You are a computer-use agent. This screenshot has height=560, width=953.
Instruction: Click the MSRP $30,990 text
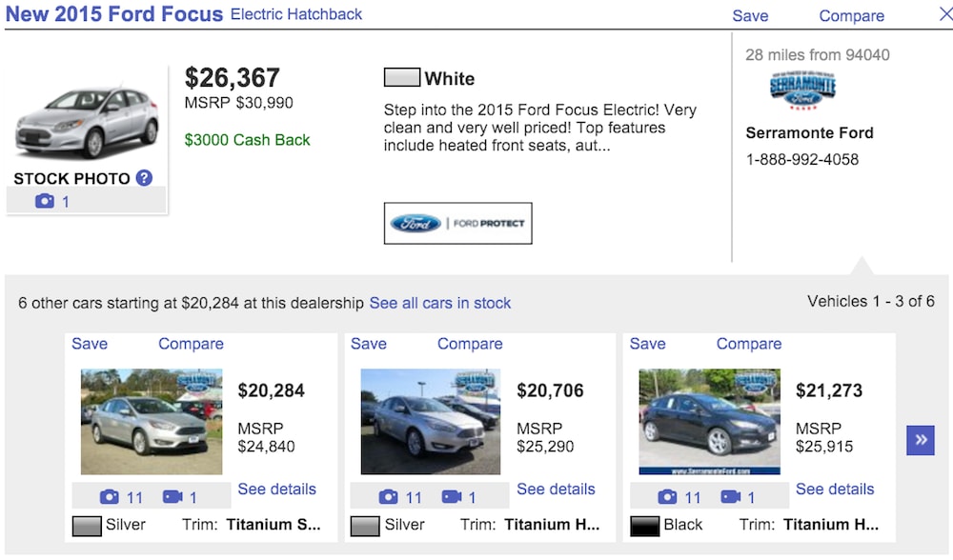tap(238, 103)
